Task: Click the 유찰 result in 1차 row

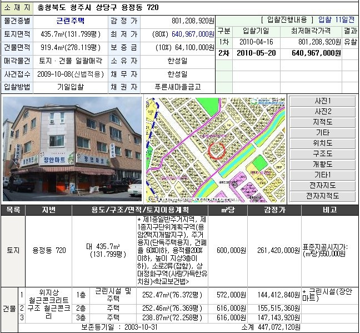Action: [x=351, y=42]
